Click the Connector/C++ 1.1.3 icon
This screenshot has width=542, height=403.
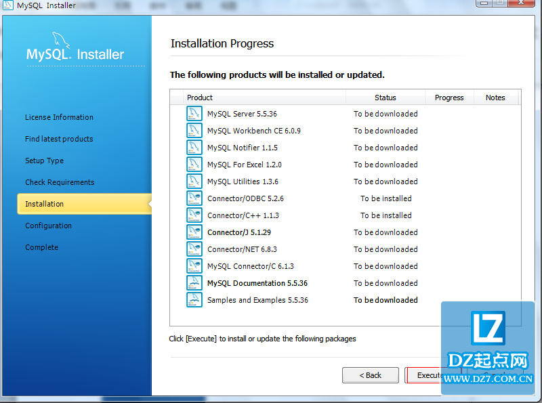tap(194, 215)
